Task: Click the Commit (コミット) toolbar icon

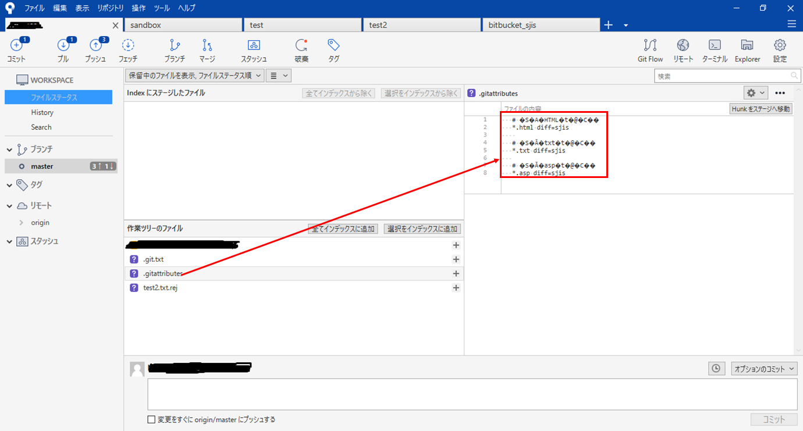Action: (16, 45)
